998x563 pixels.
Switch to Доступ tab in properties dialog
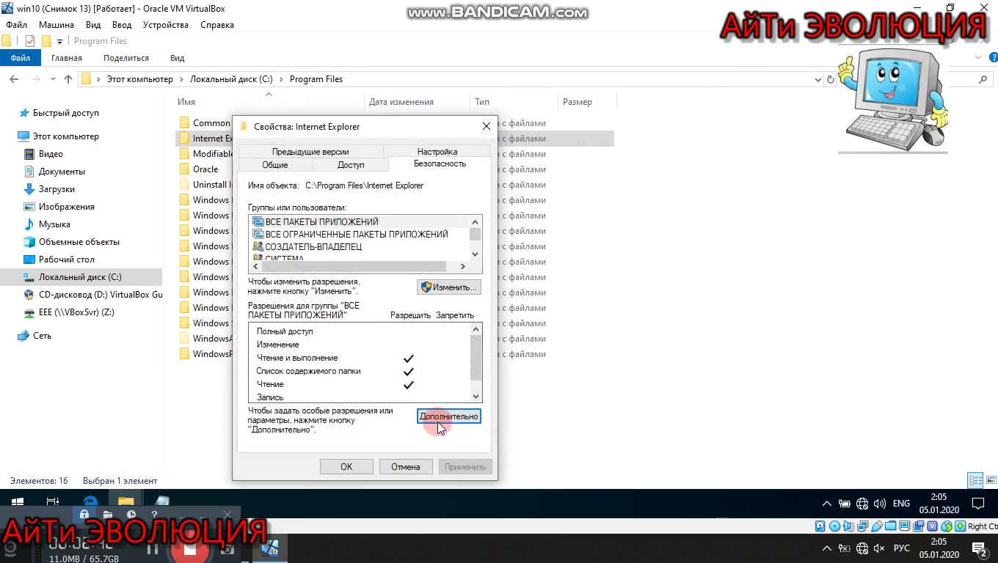[x=351, y=165]
